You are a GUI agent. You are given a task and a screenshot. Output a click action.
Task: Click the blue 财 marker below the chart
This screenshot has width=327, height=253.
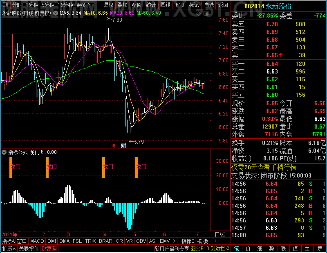(x=123, y=146)
